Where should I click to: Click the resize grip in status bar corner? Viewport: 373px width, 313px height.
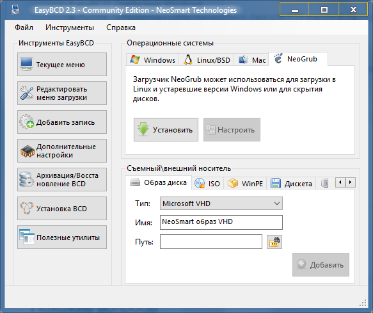[363, 303]
